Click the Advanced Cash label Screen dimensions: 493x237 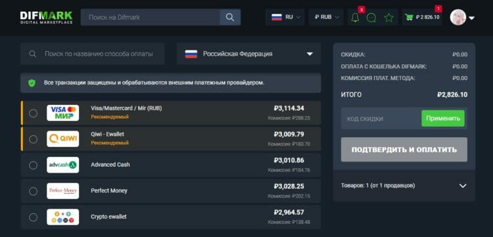pos(110,165)
